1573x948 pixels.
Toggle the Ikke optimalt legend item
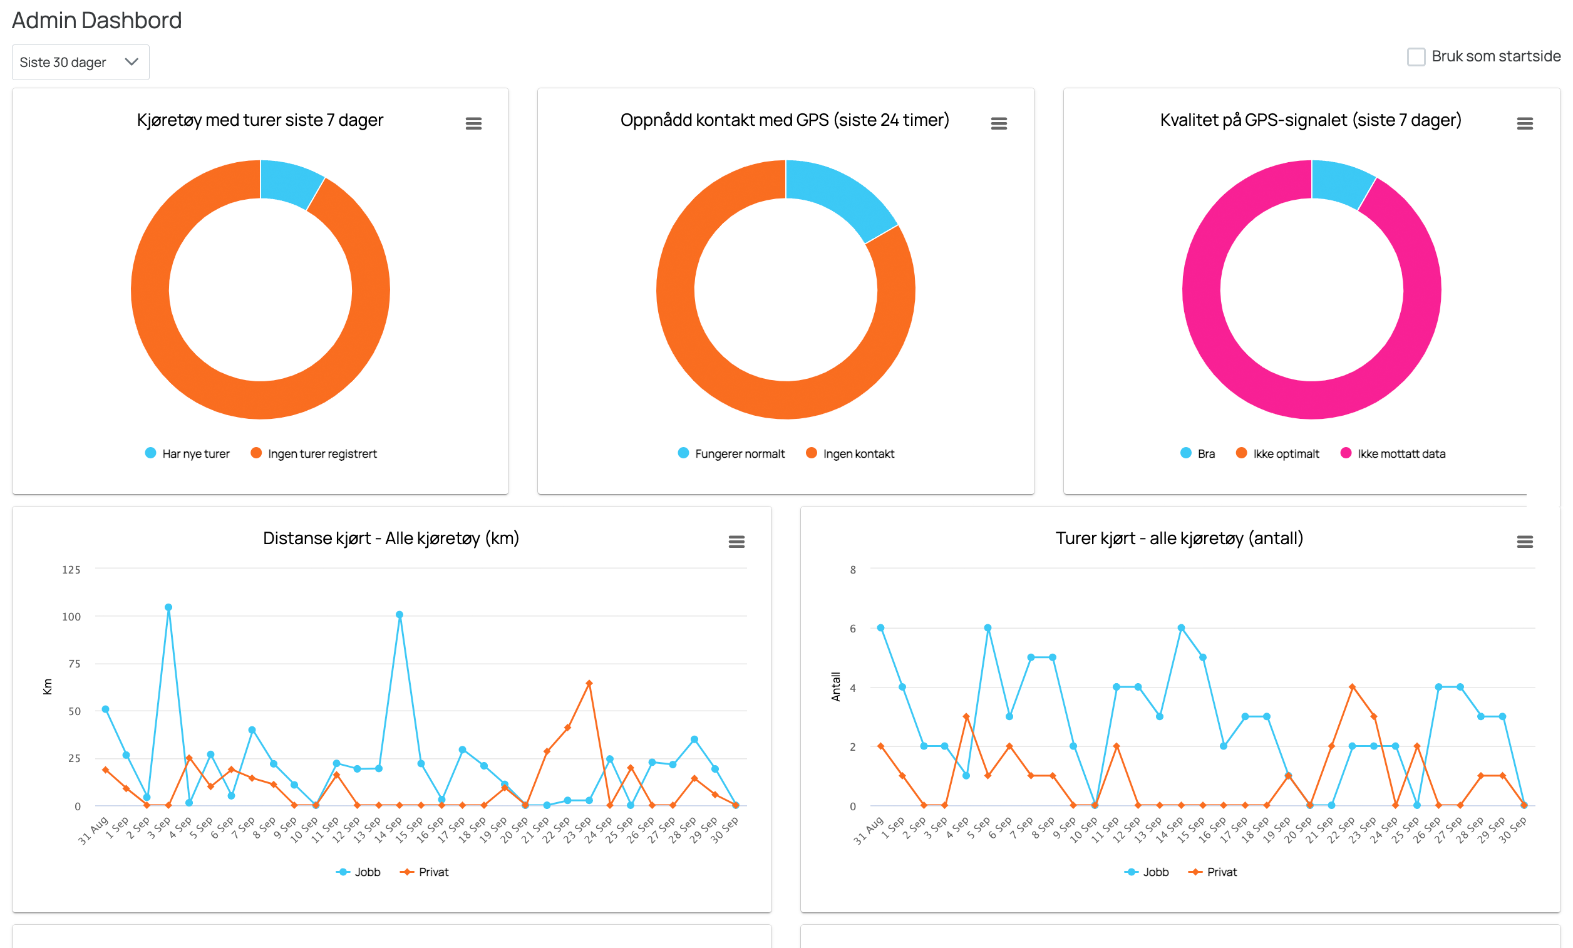coord(1277,453)
